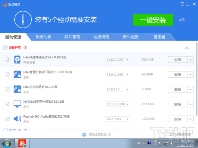Click the Intel management engine motherboard icon
198x148 pixels.
tap(17, 74)
